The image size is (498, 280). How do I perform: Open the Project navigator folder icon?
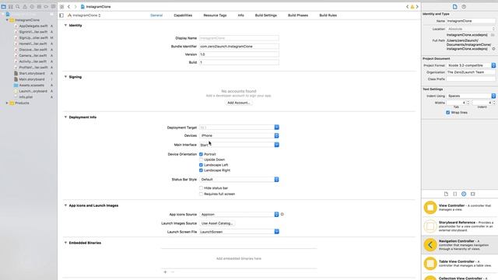(x=3, y=7)
